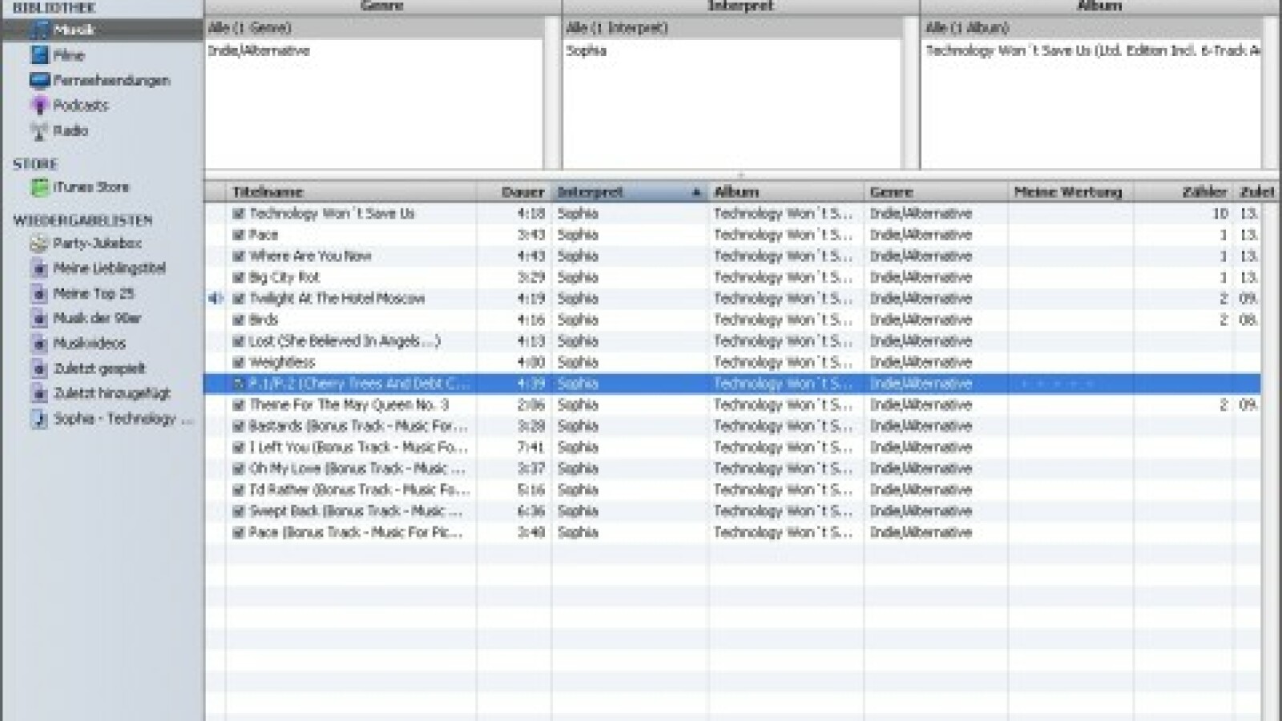Toggle checkbox for the Birds track

(238, 320)
